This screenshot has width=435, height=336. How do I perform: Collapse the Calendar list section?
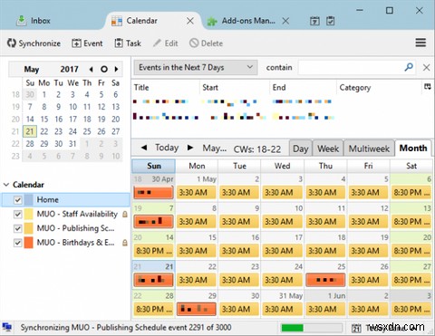(5, 185)
